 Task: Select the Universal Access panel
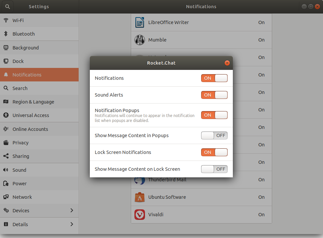(x=39, y=115)
